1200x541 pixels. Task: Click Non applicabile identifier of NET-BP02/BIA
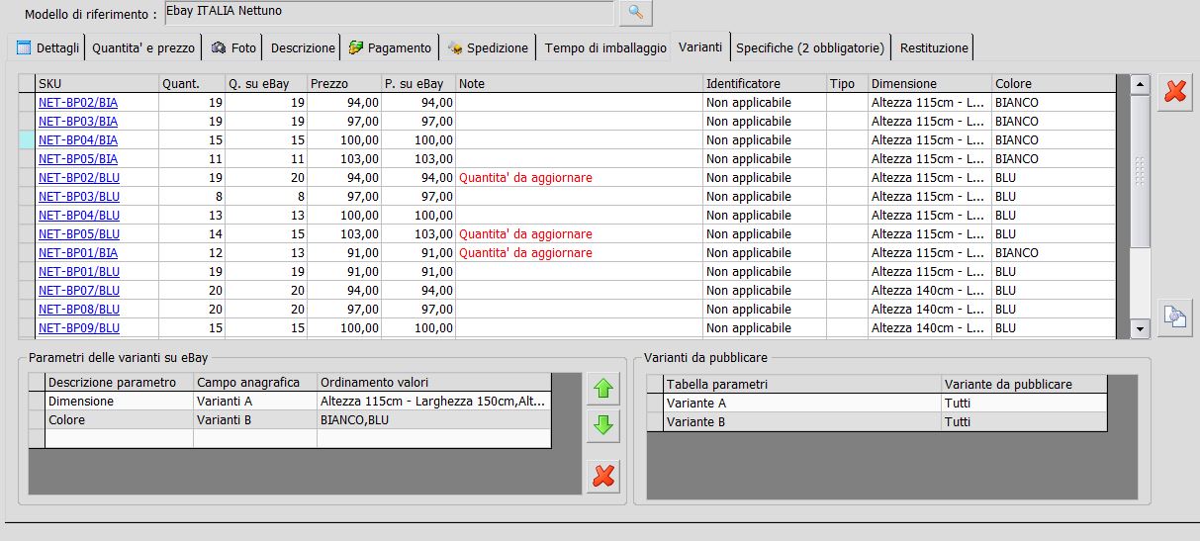pos(765,102)
